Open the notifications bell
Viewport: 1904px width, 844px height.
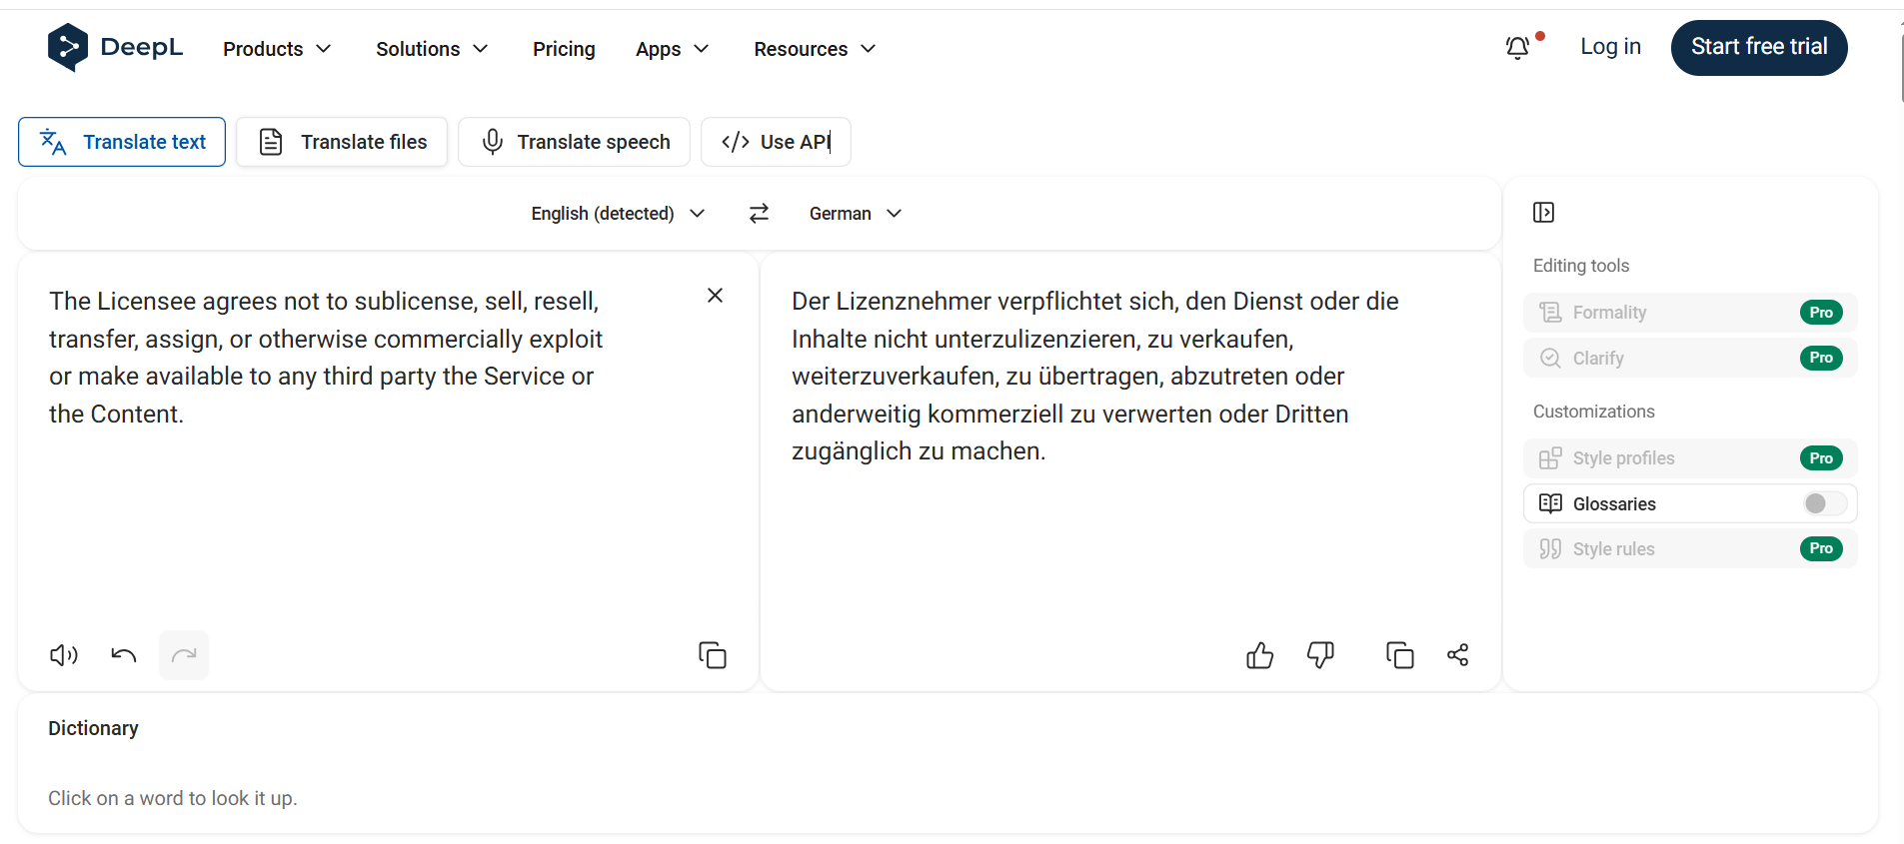pos(1518,47)
